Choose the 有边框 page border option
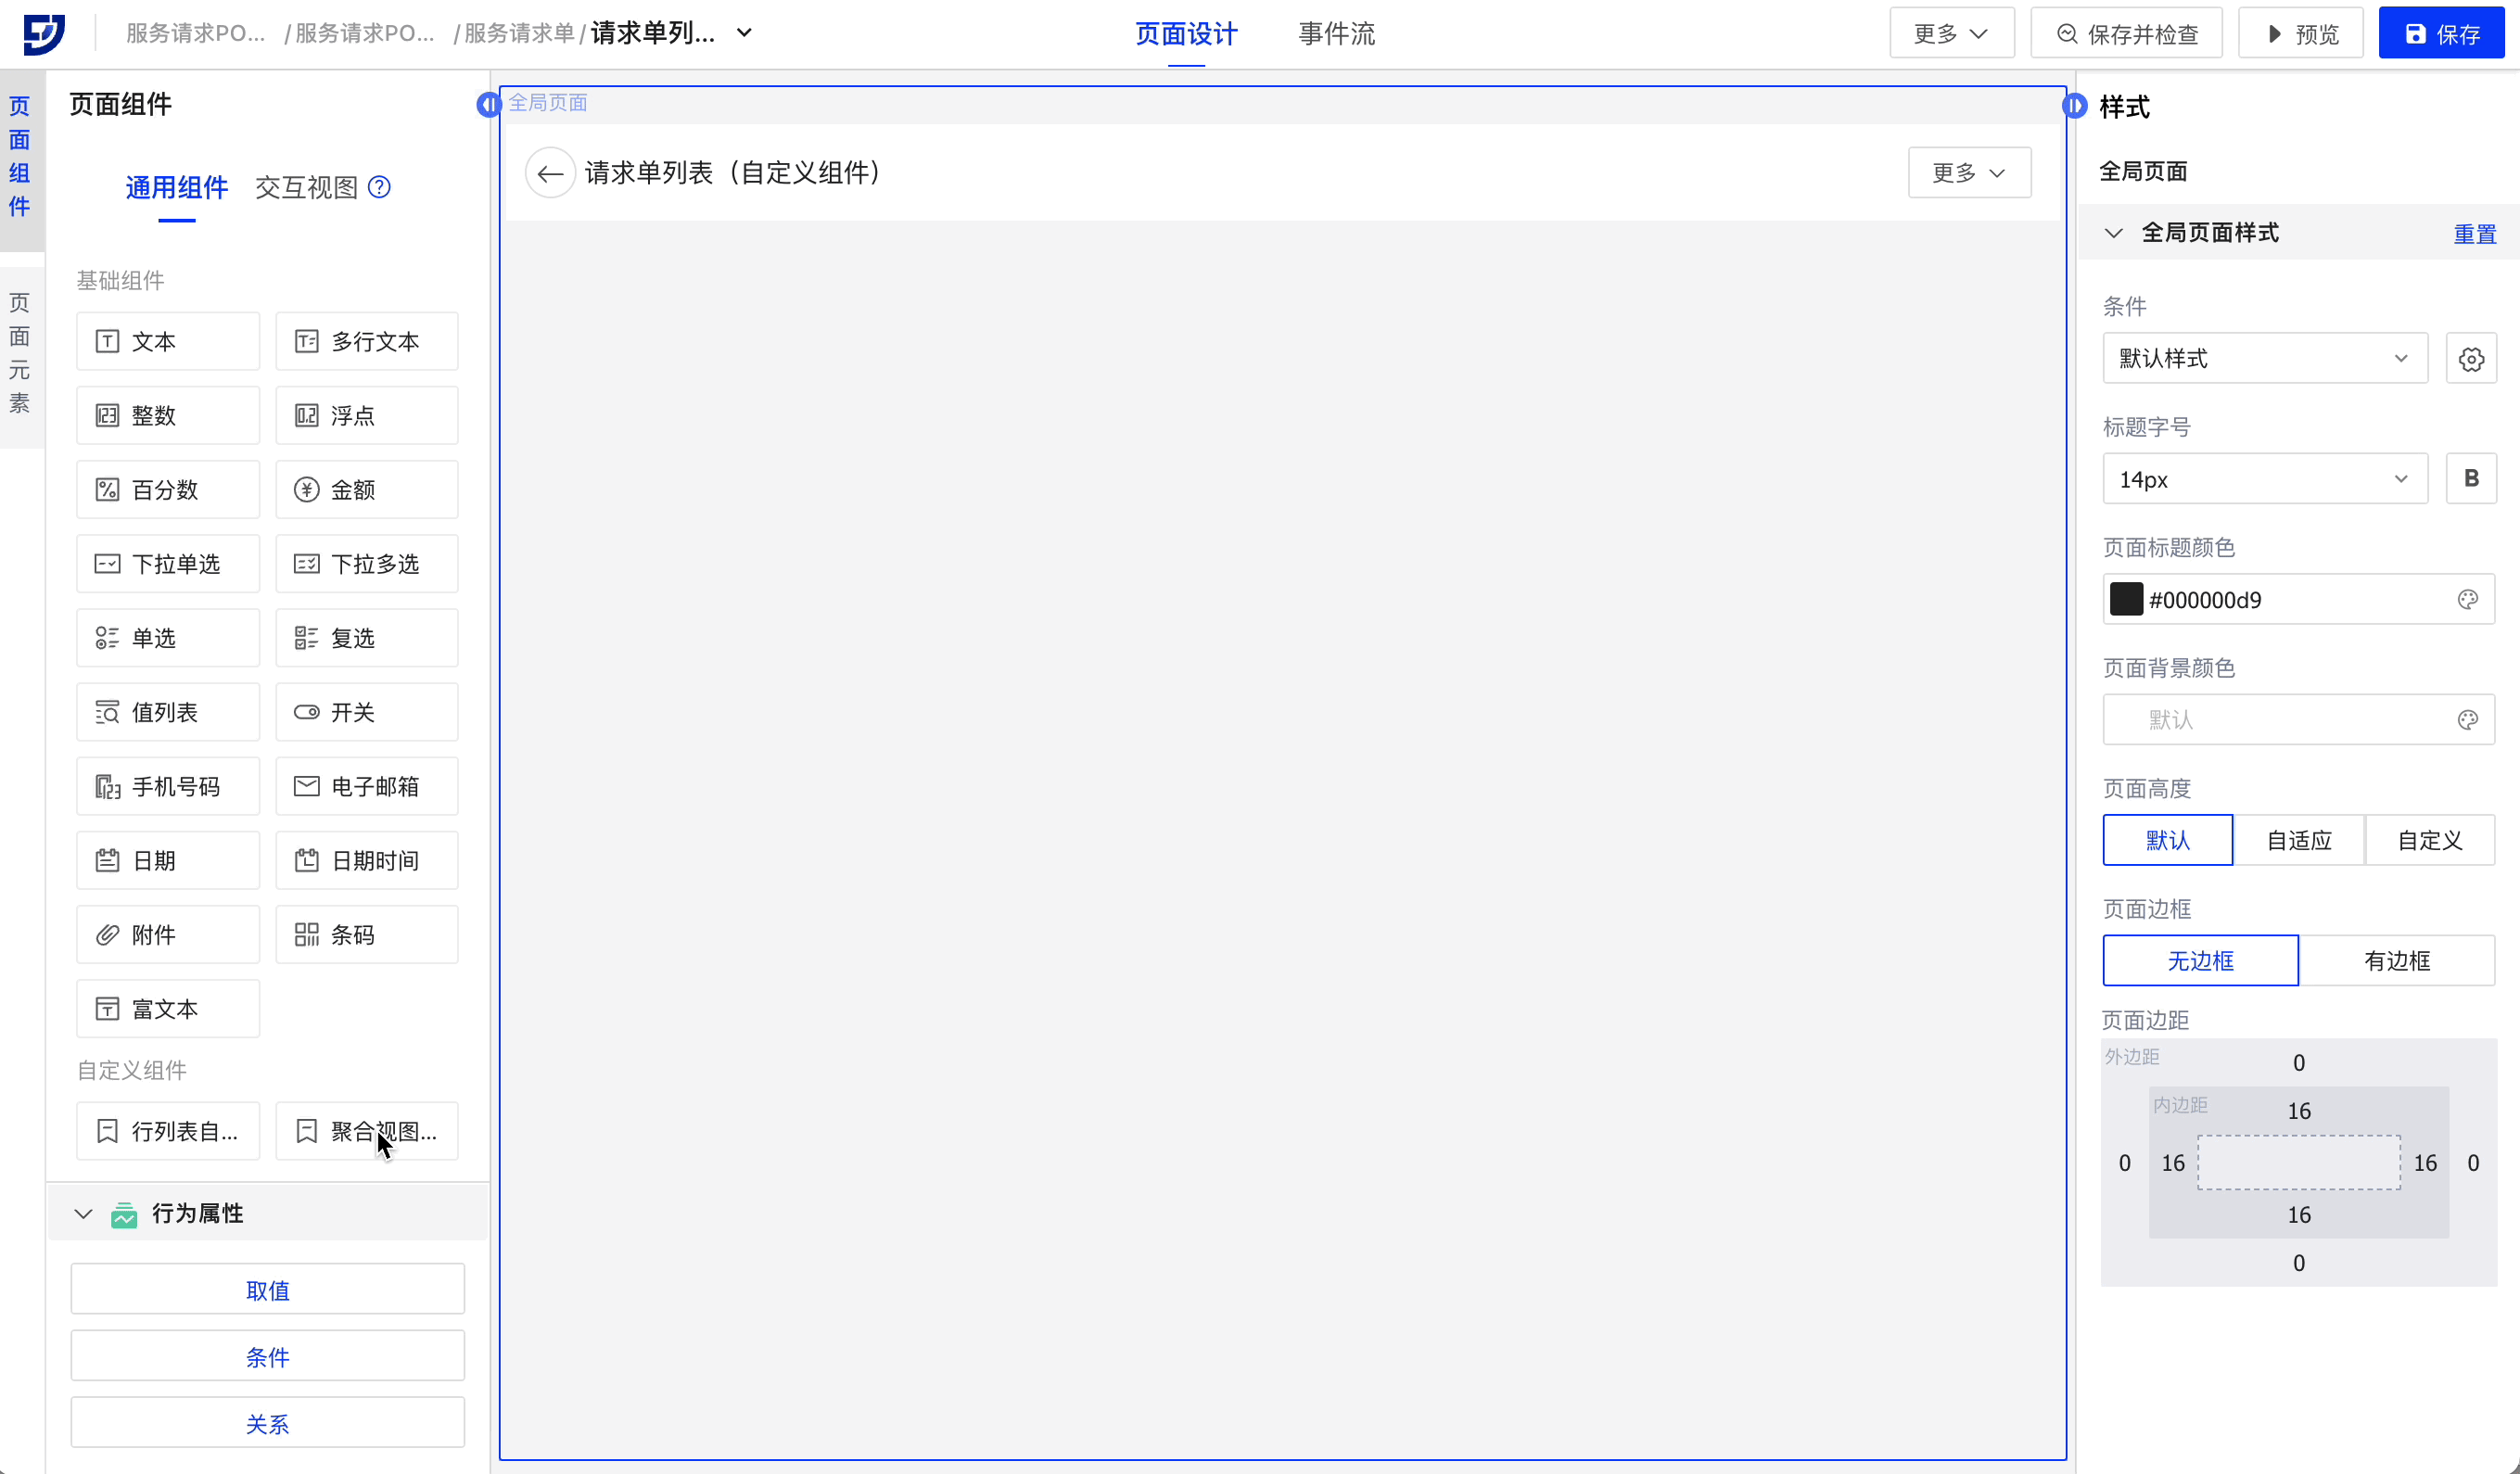 coord(2396,961)
